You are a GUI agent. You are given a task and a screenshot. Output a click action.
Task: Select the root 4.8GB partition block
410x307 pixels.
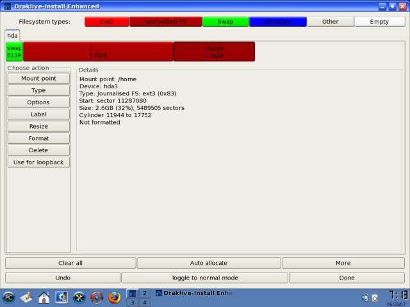(x=98, y=52)
